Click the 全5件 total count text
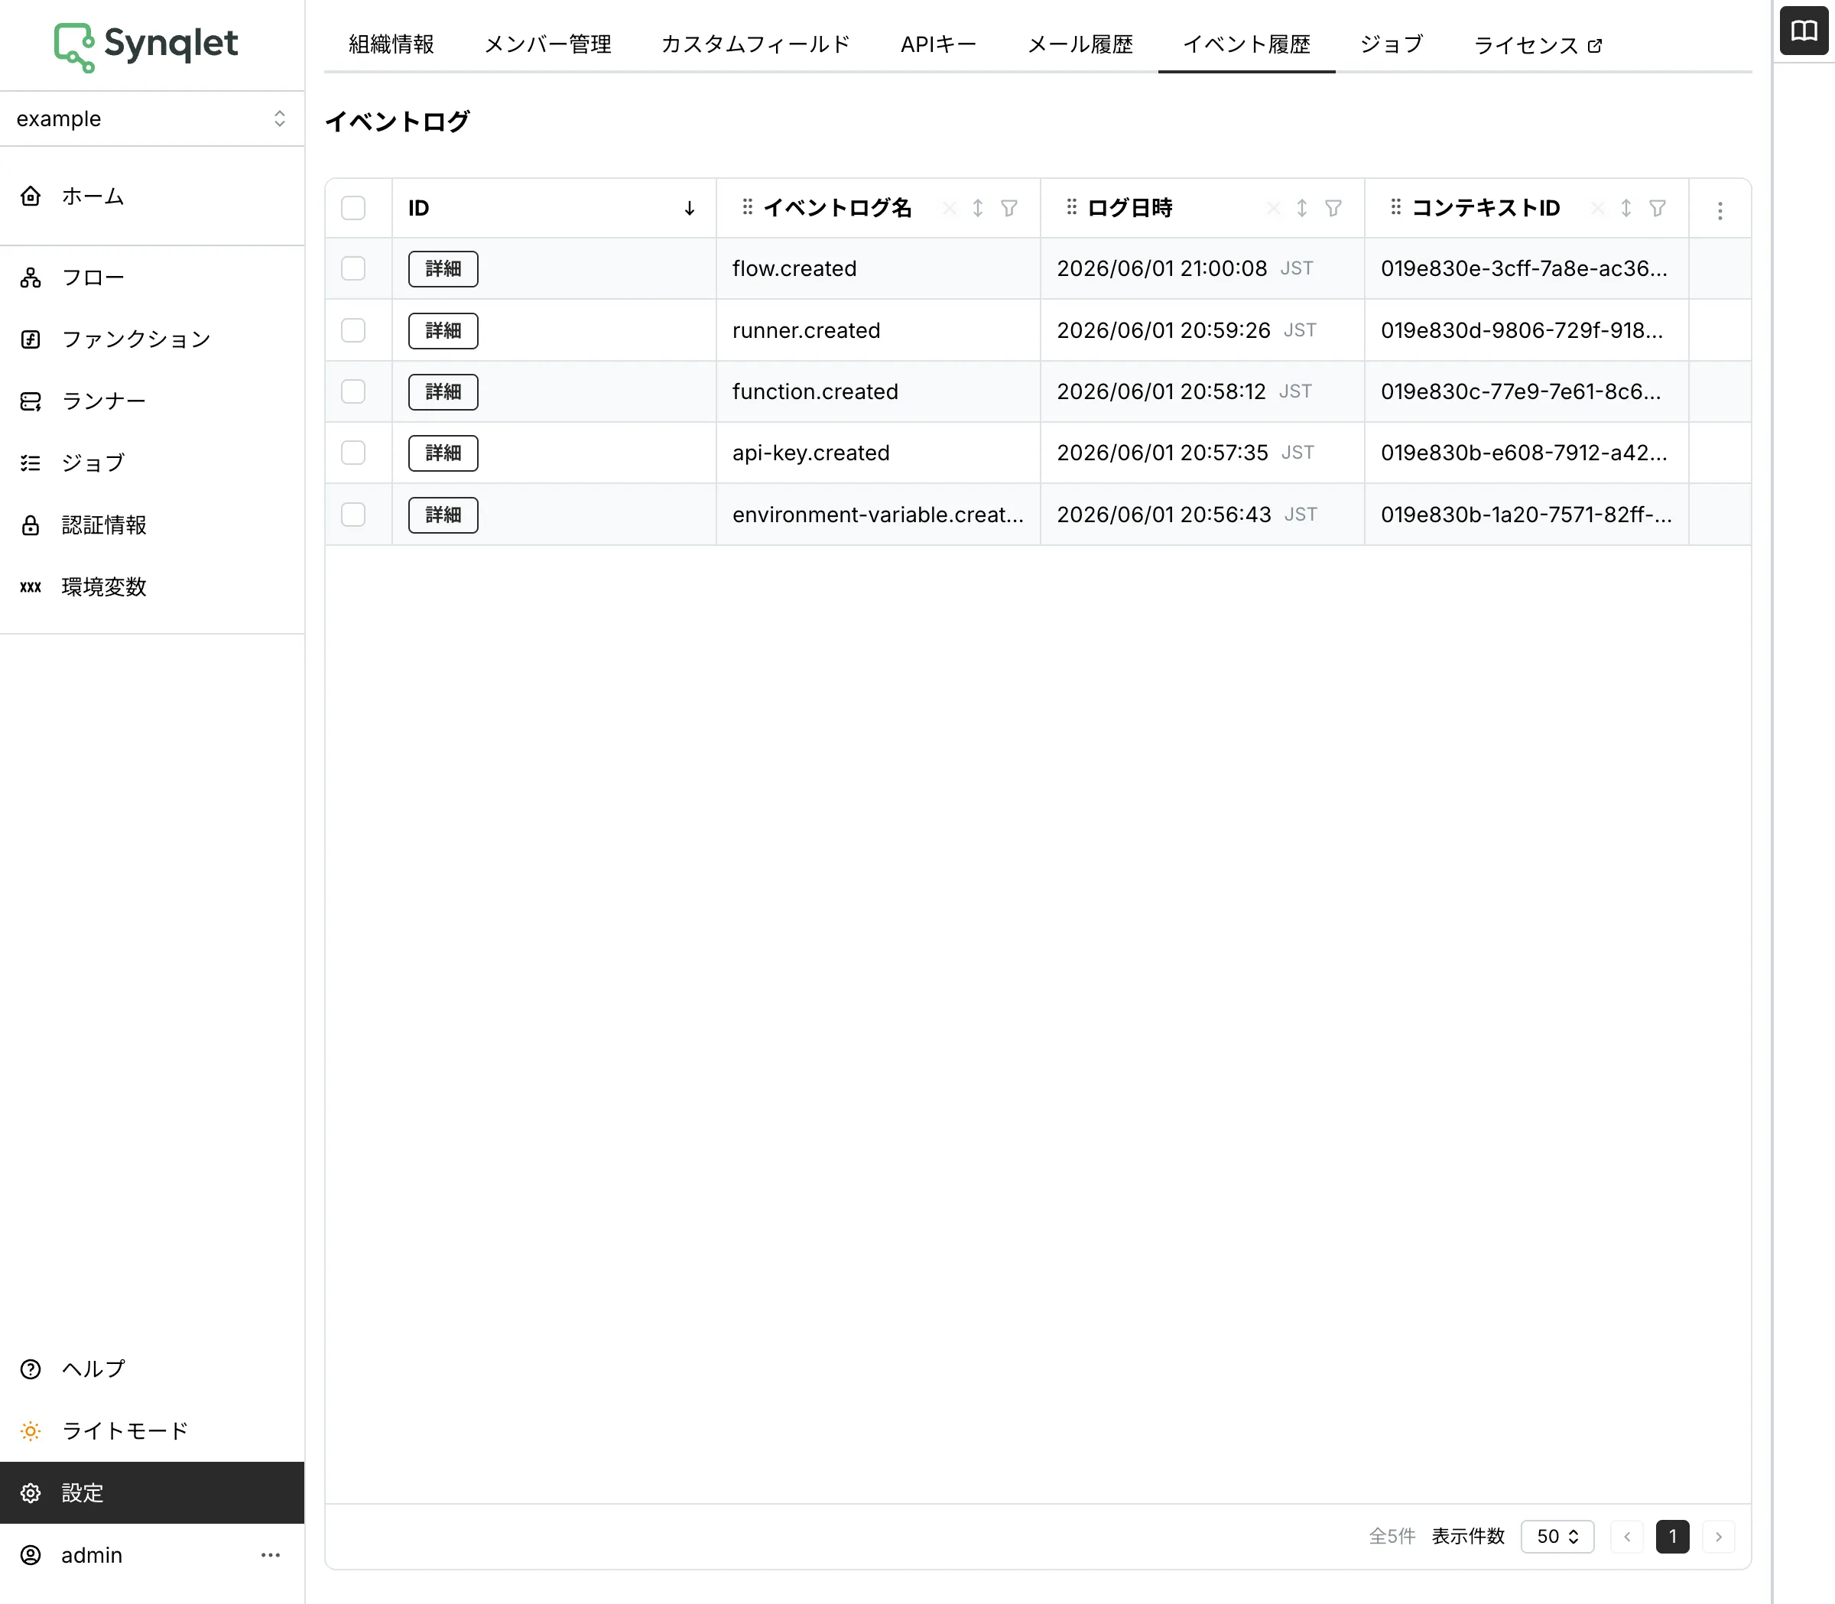The height and width of the screenshot is (1604, 1835). pyautogui.click(x=1392, y=1536)
